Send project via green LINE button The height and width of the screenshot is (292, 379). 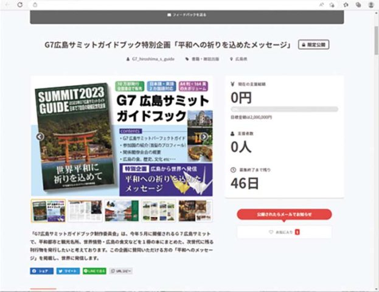[x=94, y=271]
